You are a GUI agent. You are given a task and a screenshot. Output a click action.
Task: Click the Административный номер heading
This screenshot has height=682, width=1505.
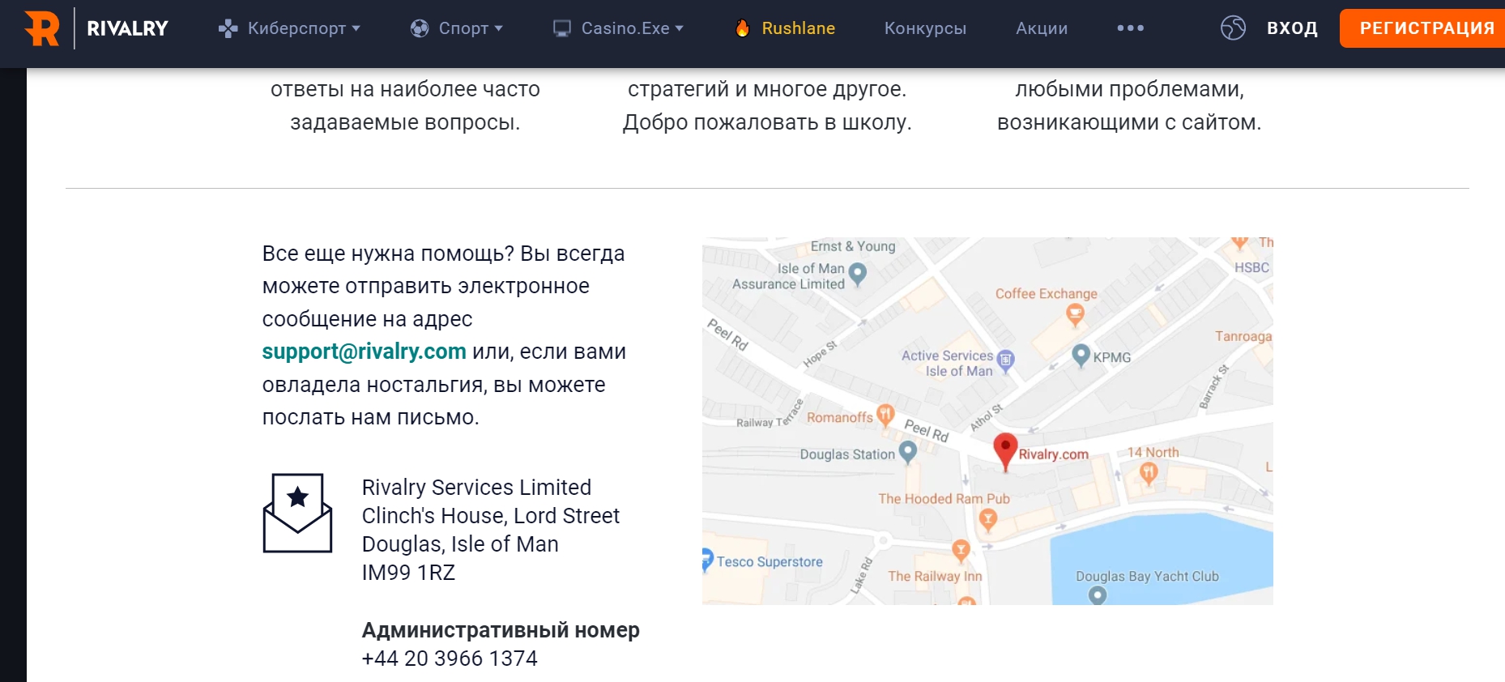[501, 630]
